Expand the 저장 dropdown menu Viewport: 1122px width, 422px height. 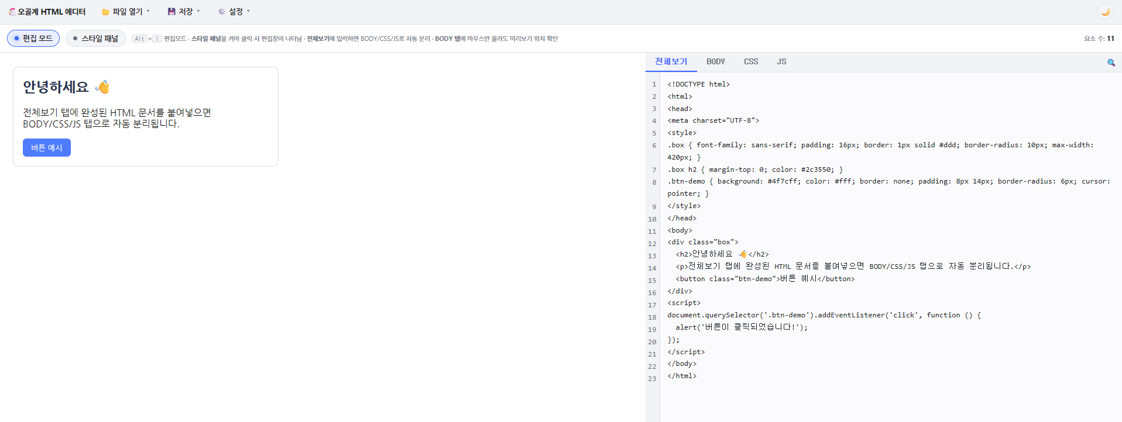(184, 12)
